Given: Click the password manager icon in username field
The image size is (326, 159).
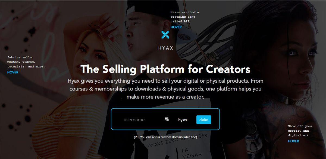Looking at the screenshot, I should pos(167,119).
